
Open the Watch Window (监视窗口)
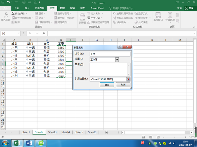(158, 17)
